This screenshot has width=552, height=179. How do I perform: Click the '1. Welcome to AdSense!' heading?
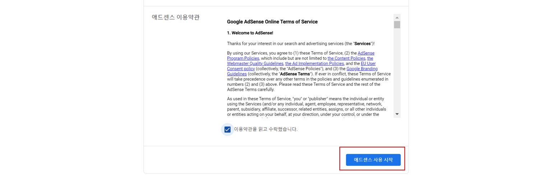coord(250,33)
